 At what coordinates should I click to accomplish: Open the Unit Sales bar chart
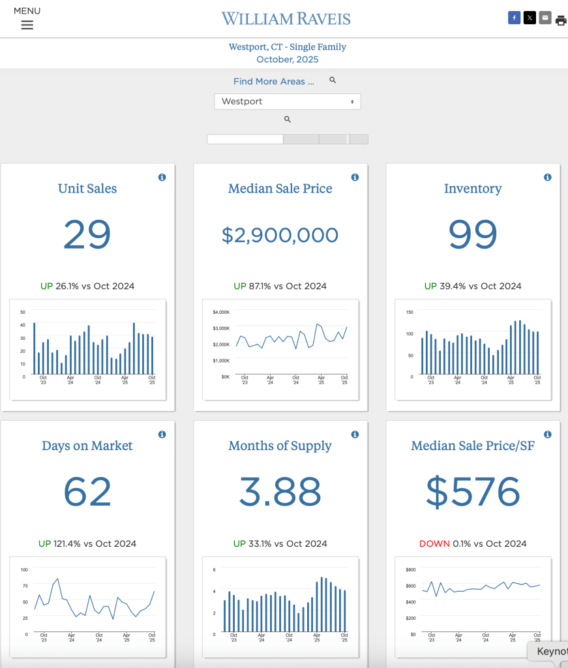pyautogui.click(x=89, y=349)
